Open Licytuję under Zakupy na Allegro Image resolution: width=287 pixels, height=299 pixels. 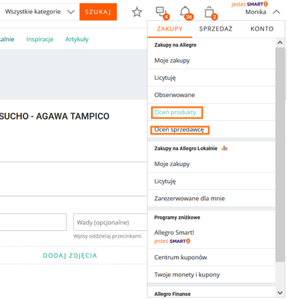(x=212, y=78)
